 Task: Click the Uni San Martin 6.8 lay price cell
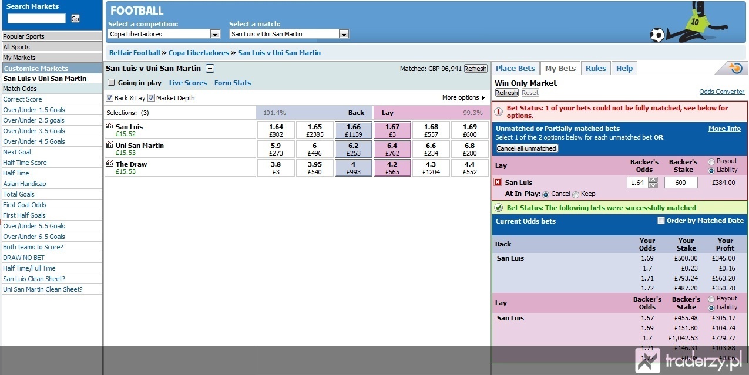[x=470, y=148]
